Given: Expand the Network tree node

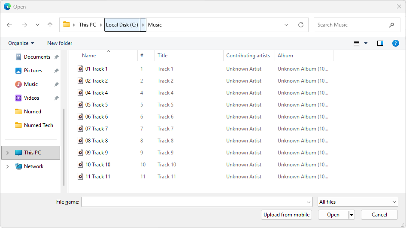Looking at the screenshot, I should pos(7,166).
